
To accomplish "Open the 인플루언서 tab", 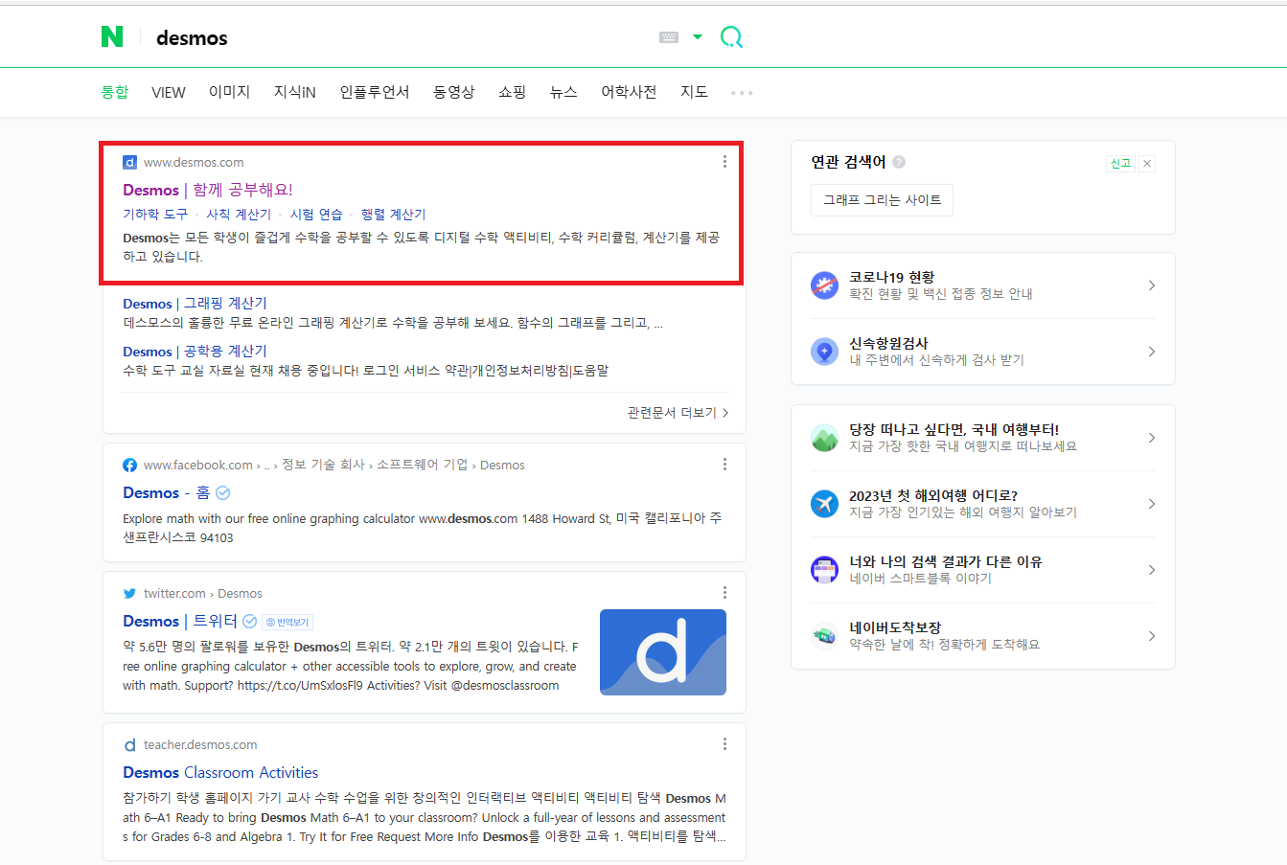I will [x=375, y=92].
